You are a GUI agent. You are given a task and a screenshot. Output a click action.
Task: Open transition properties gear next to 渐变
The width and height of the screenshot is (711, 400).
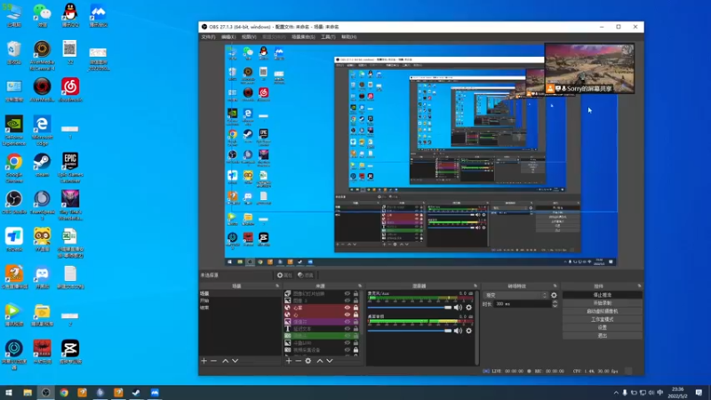coord(554,295)
